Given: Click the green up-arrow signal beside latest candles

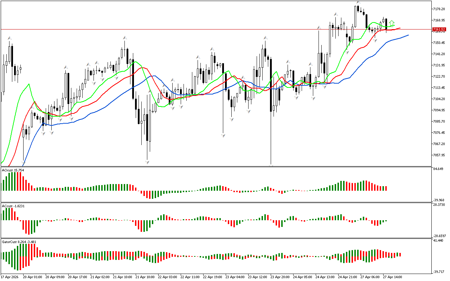Looking at the screenshot, I should pyautogui.click(x=392, y=23).
